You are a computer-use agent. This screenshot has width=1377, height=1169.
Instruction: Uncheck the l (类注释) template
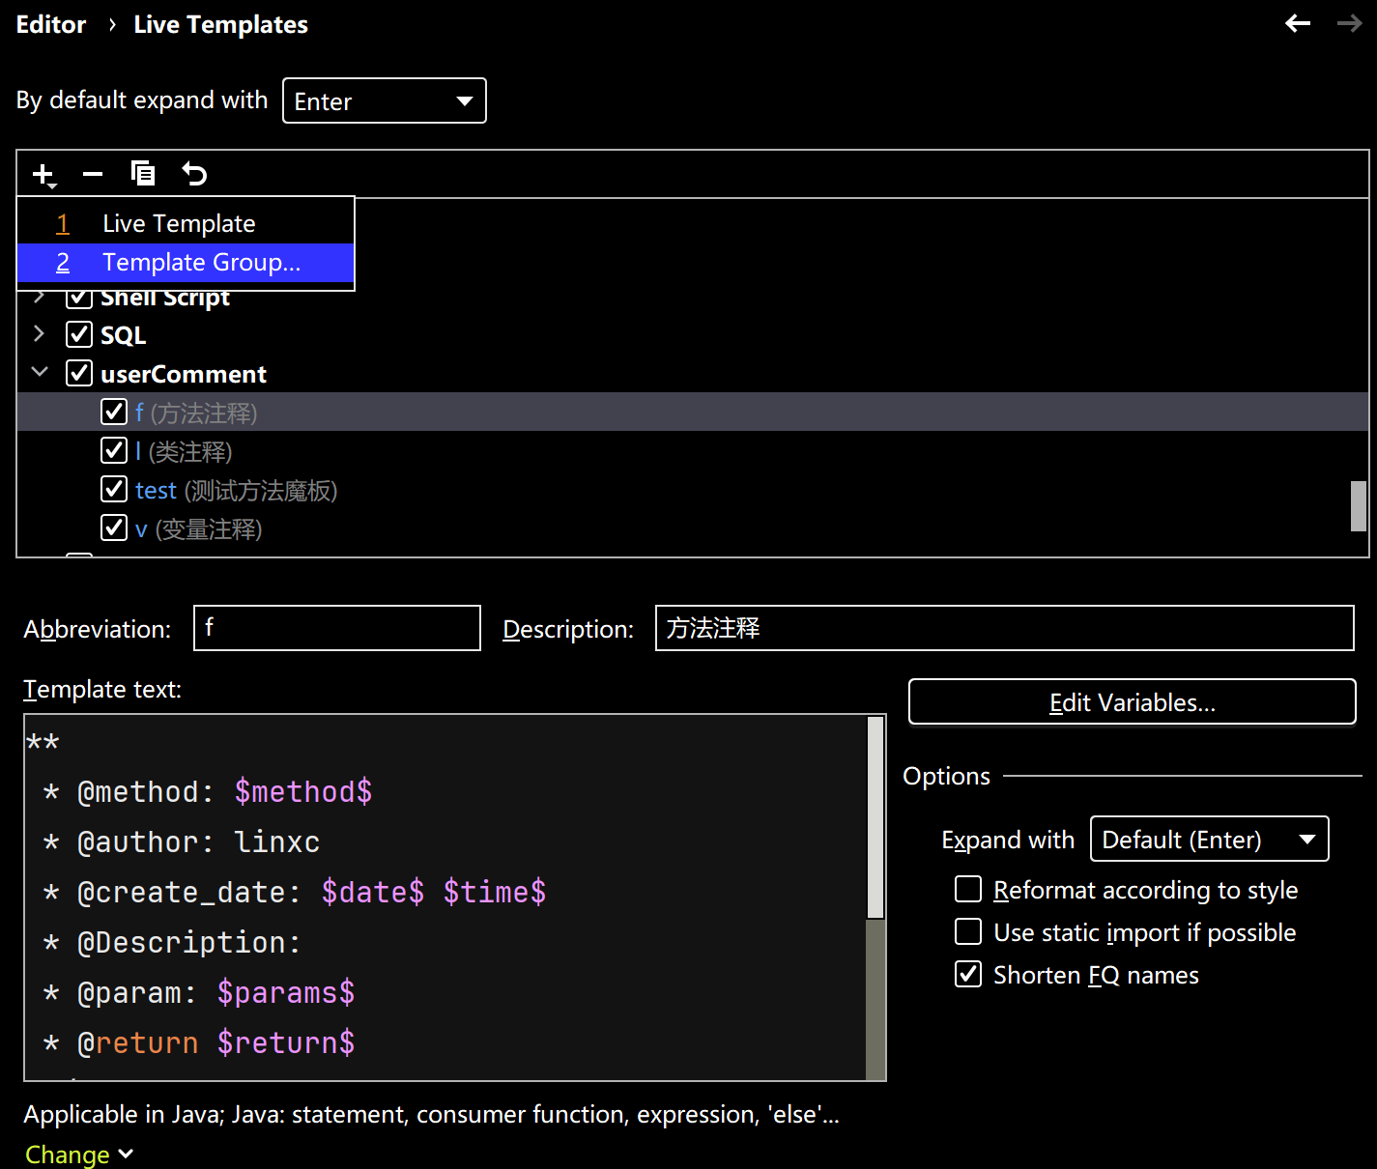pyautogui.click(x=114, y=450)
